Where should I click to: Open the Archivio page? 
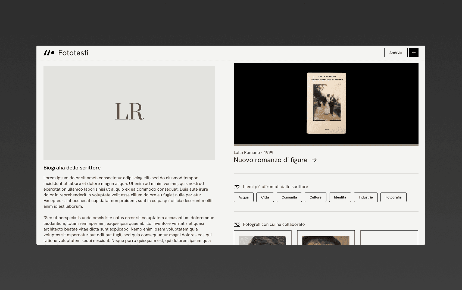coord(396,53)
